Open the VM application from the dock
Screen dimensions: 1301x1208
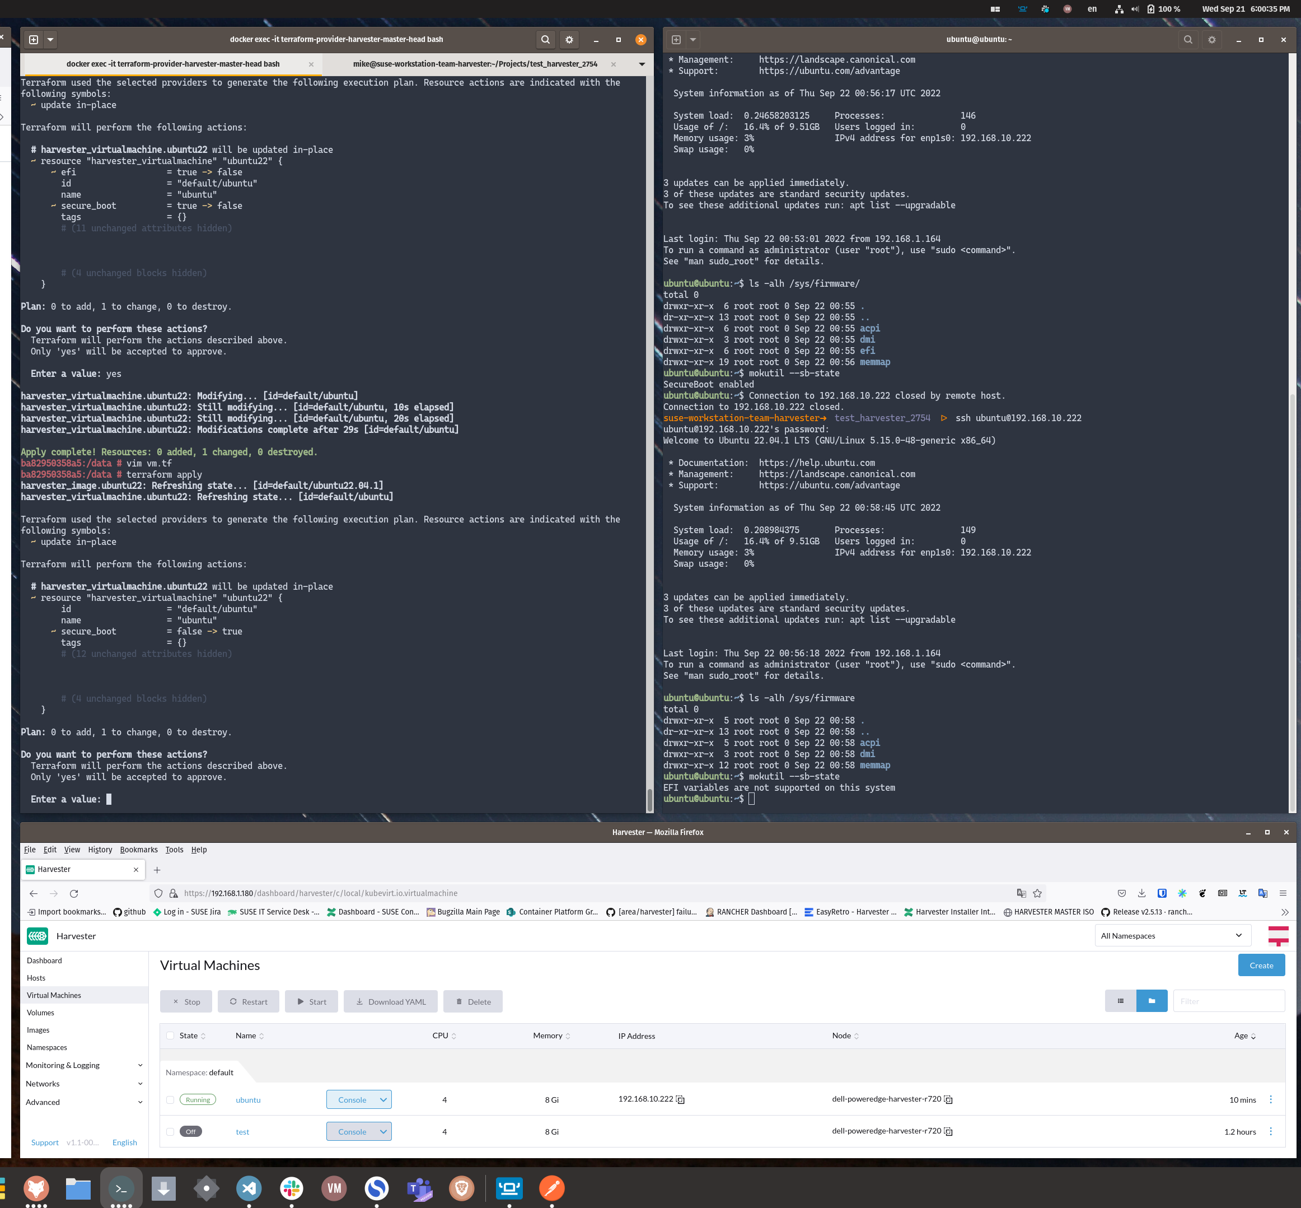pyautogui.click(x=334, y=1188)
